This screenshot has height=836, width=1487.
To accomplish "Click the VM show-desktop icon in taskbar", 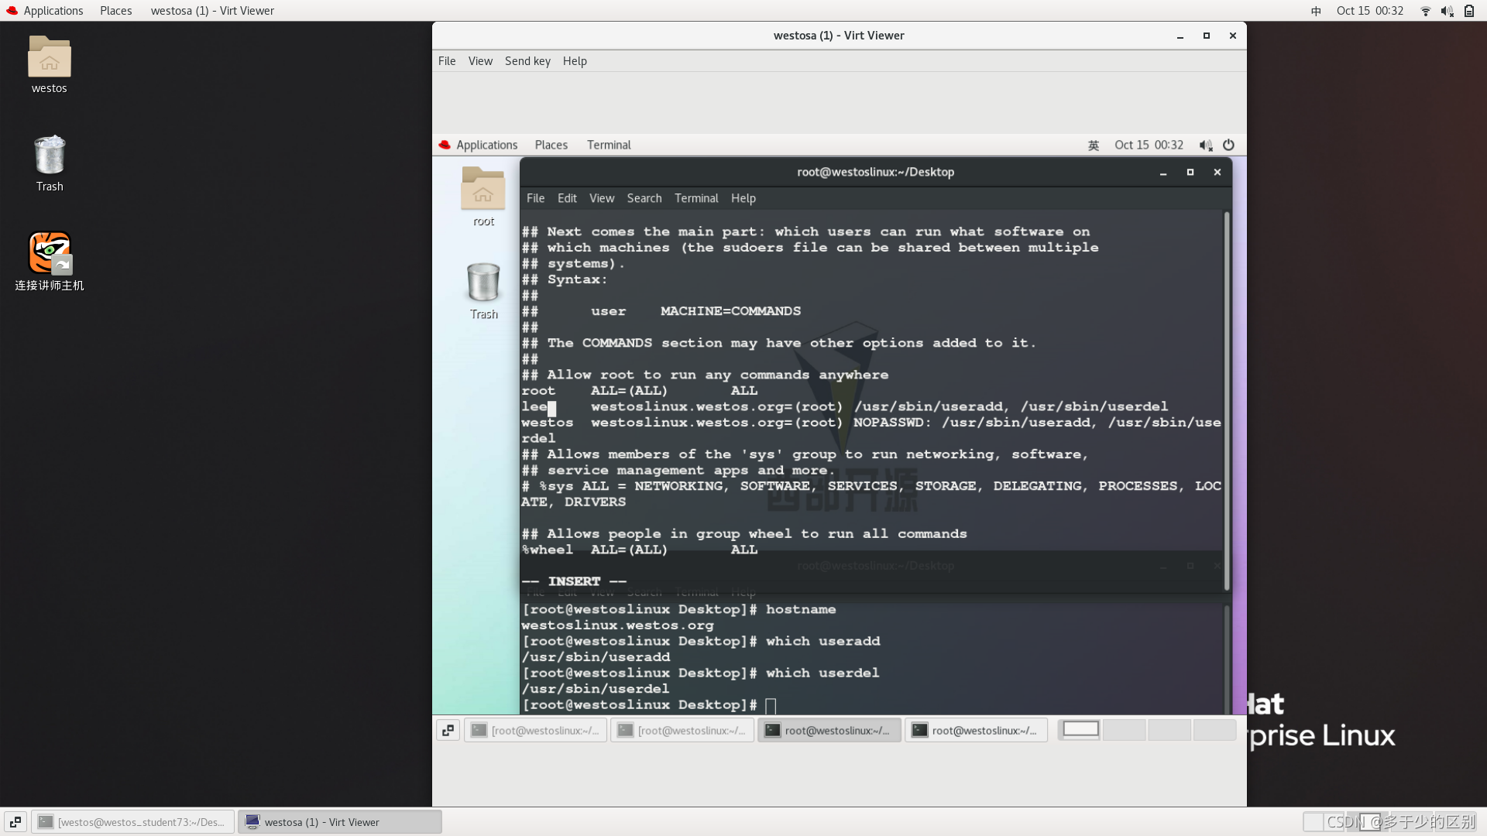I will (448, 730).
